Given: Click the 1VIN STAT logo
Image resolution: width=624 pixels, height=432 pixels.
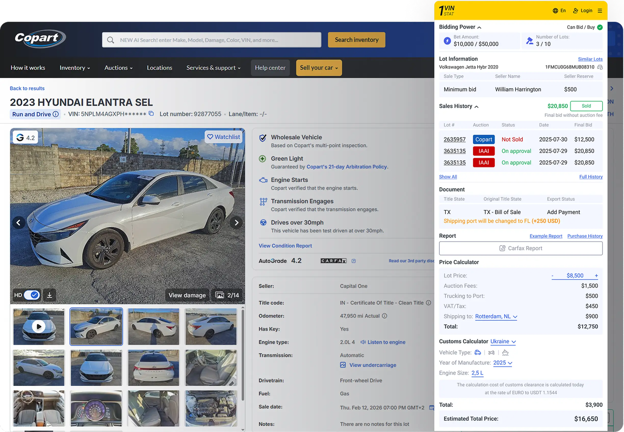Looking at the screenshot, I should [447, 10].
